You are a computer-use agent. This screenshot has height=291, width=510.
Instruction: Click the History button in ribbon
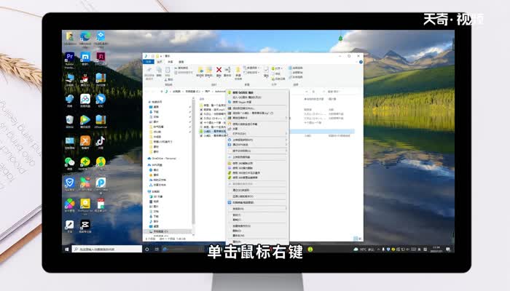point(278,79)
